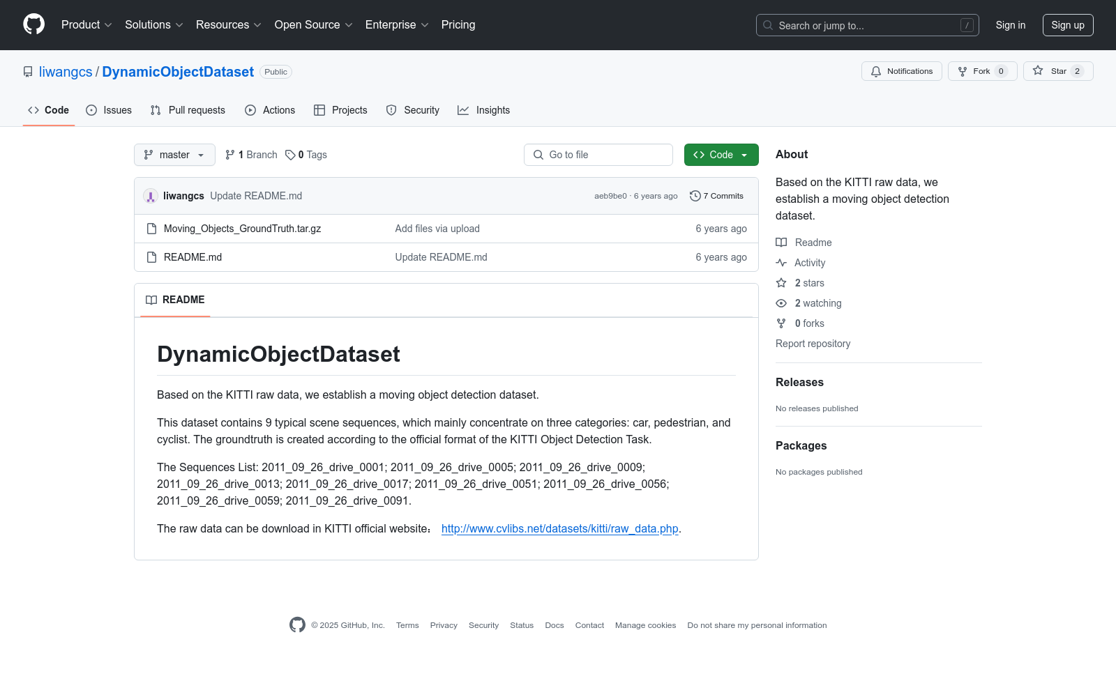View the 2 stars link
This screenshot has height=697, width=1116.
[800, 283]
